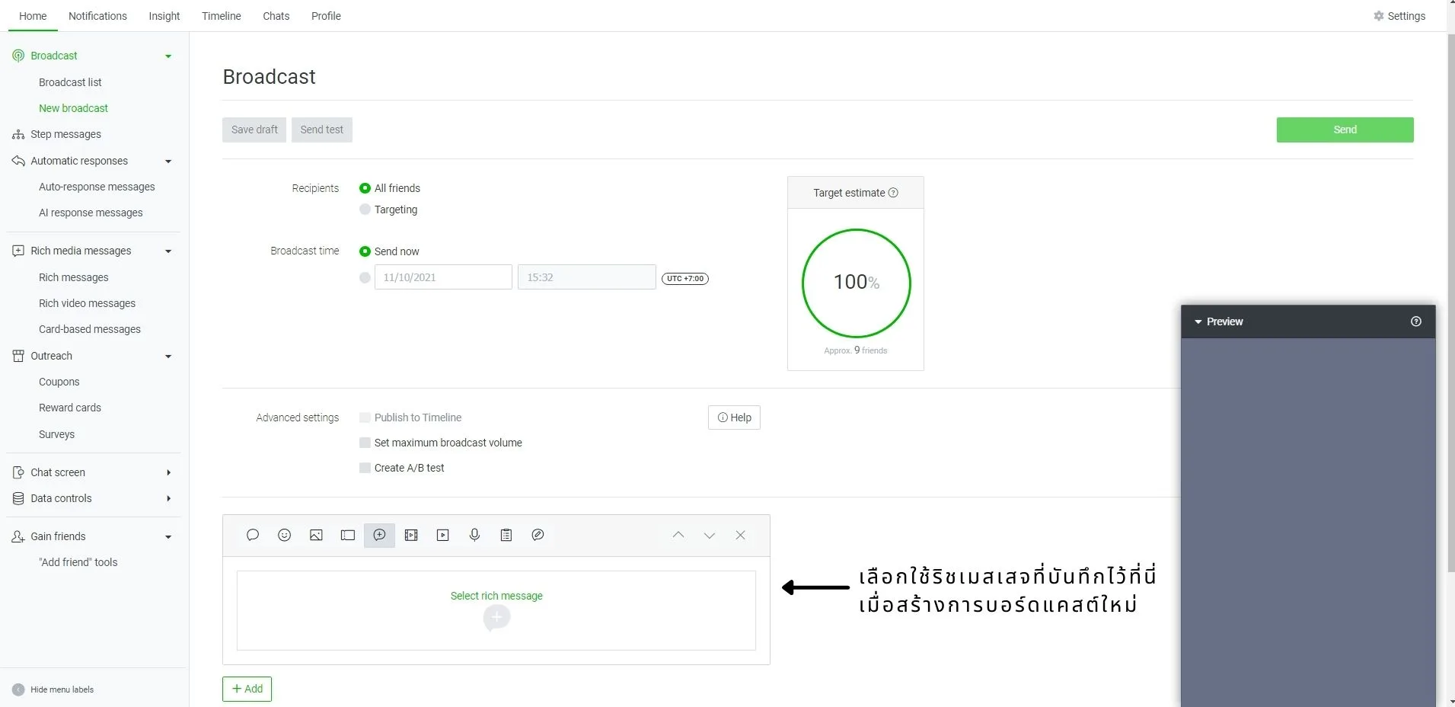Select the rich video film icon

tap(411, 536)
